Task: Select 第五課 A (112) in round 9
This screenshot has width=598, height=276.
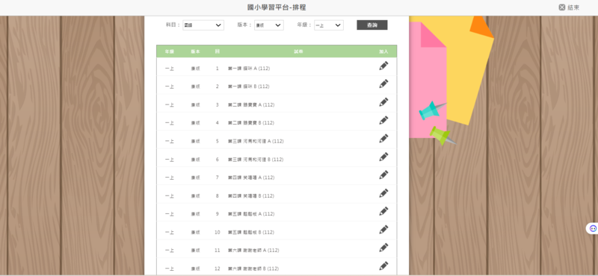Action: point(251,214)
